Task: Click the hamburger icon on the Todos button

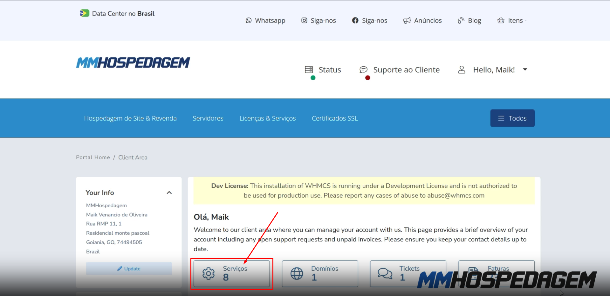Action: click(x=501, y=118)
